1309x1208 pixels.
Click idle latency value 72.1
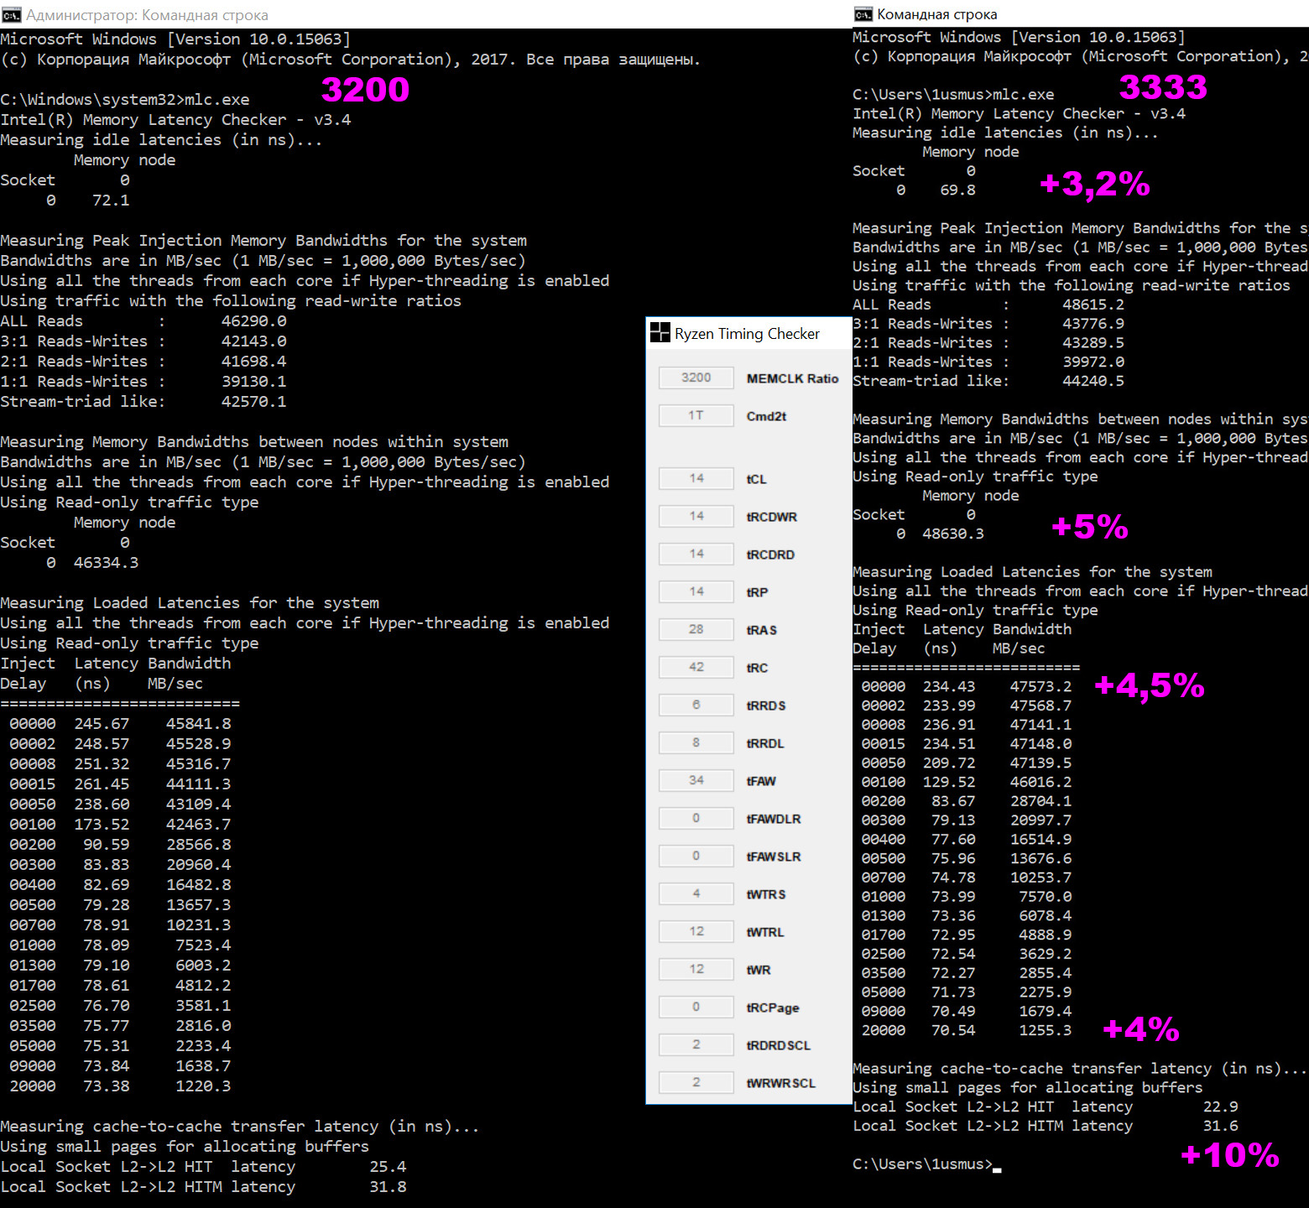coord(111,200)
